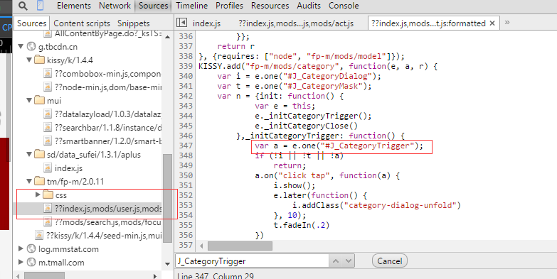Open the AllContentByPage.do file
Screen dimensions: 557x279
pyautogui.click(x=108, y=33)
